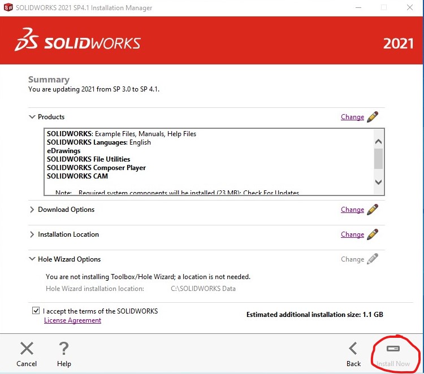The height and width of the screenshot is (374, 424).
Task: Click the disabled Change link for Hole Wizard
Action: (352, 259)
